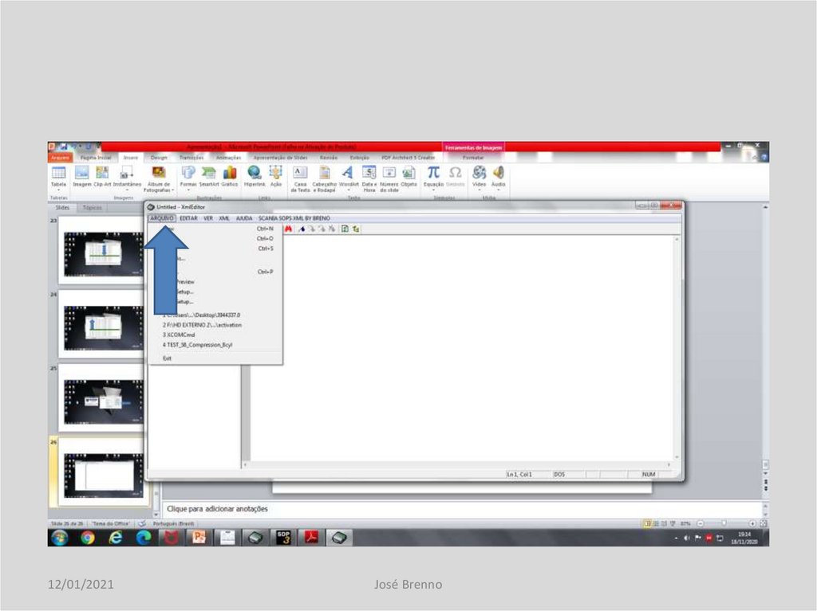817x611 pixels.
Task: Open the Windows Start button
Action: (x=59, y=538)
